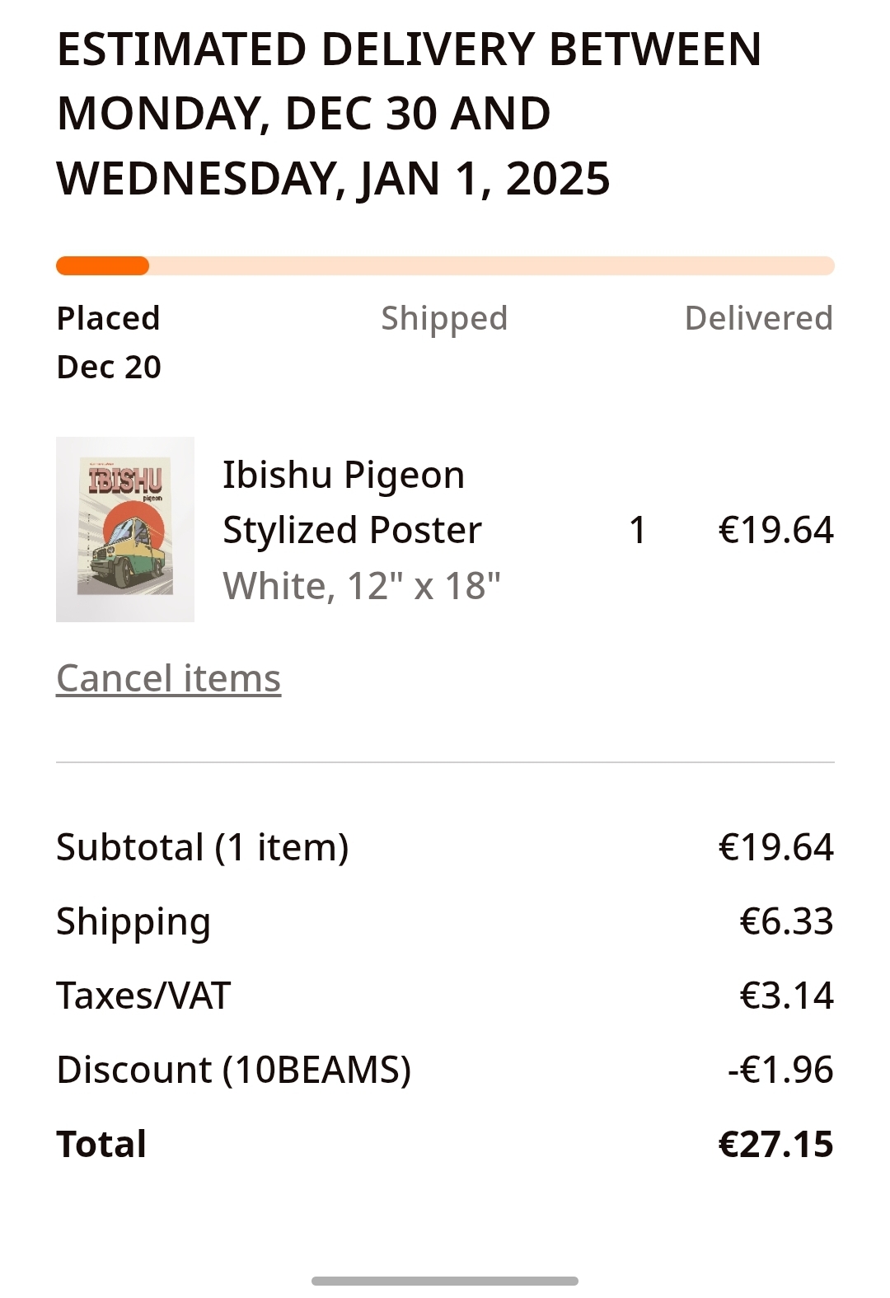The image size is (890, 1298).
Task: Click the Subtotal (1 item) label
Action: click(203, 847)
